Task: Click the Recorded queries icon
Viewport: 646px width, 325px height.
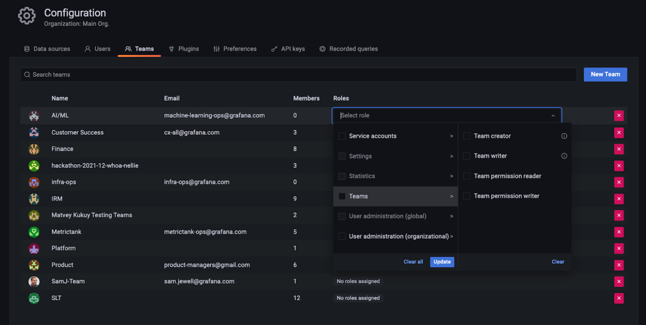Action: pyautogui.click(x=323, y=49)
